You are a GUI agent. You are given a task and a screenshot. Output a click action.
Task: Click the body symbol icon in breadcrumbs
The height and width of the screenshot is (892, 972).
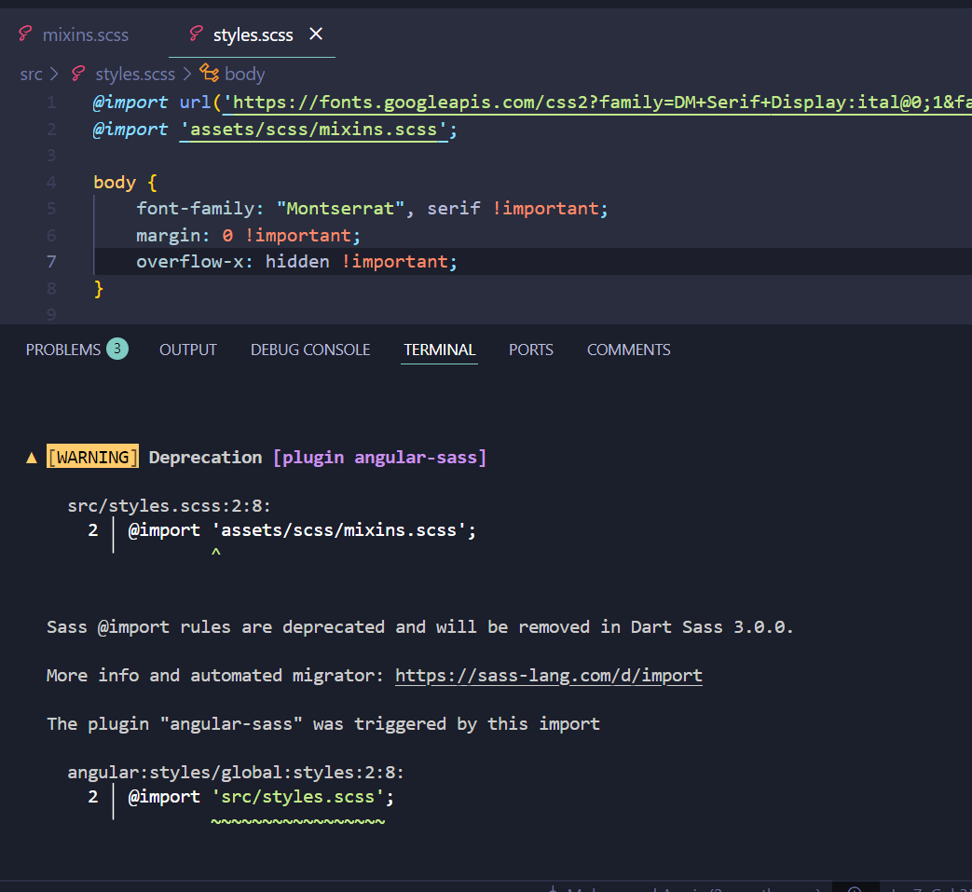pos(210,73)
